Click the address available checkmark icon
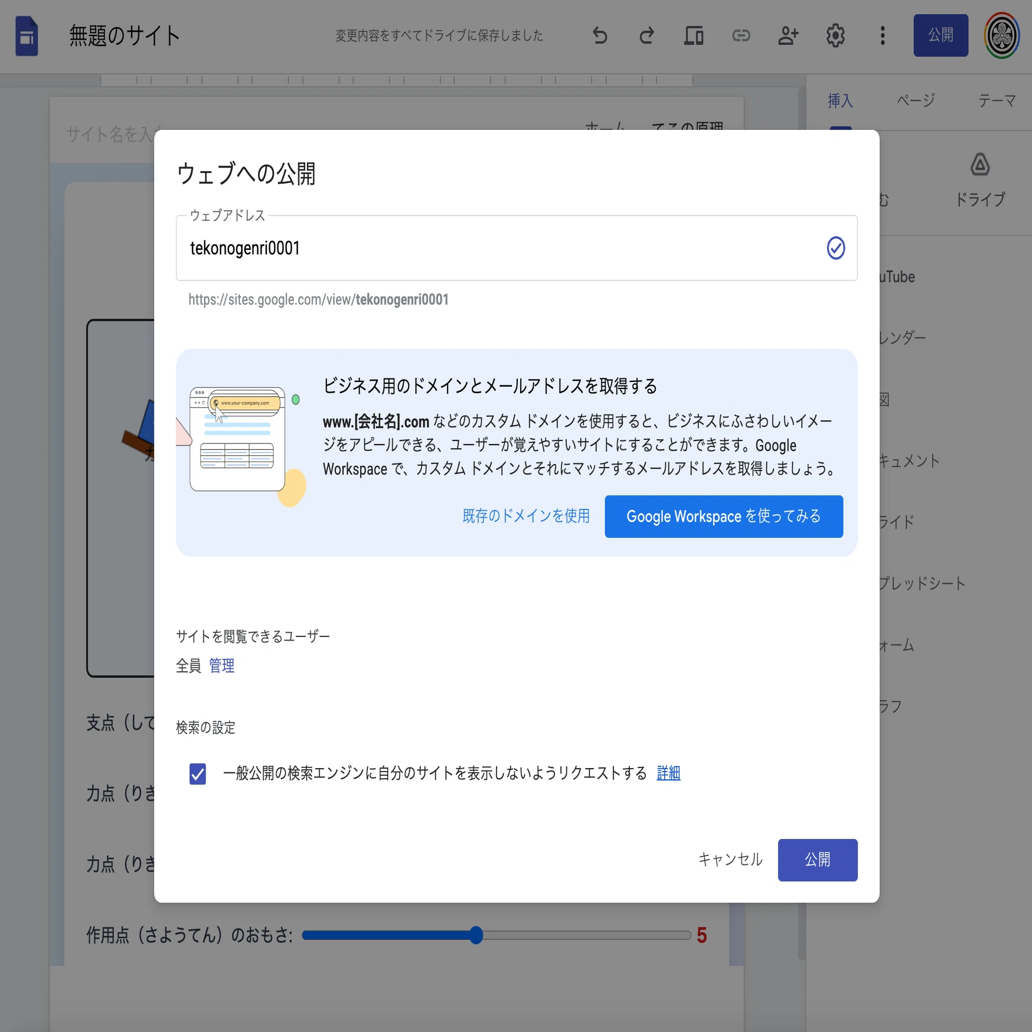The height and width of the screenshot is (1032, 1032). [835, 248]
